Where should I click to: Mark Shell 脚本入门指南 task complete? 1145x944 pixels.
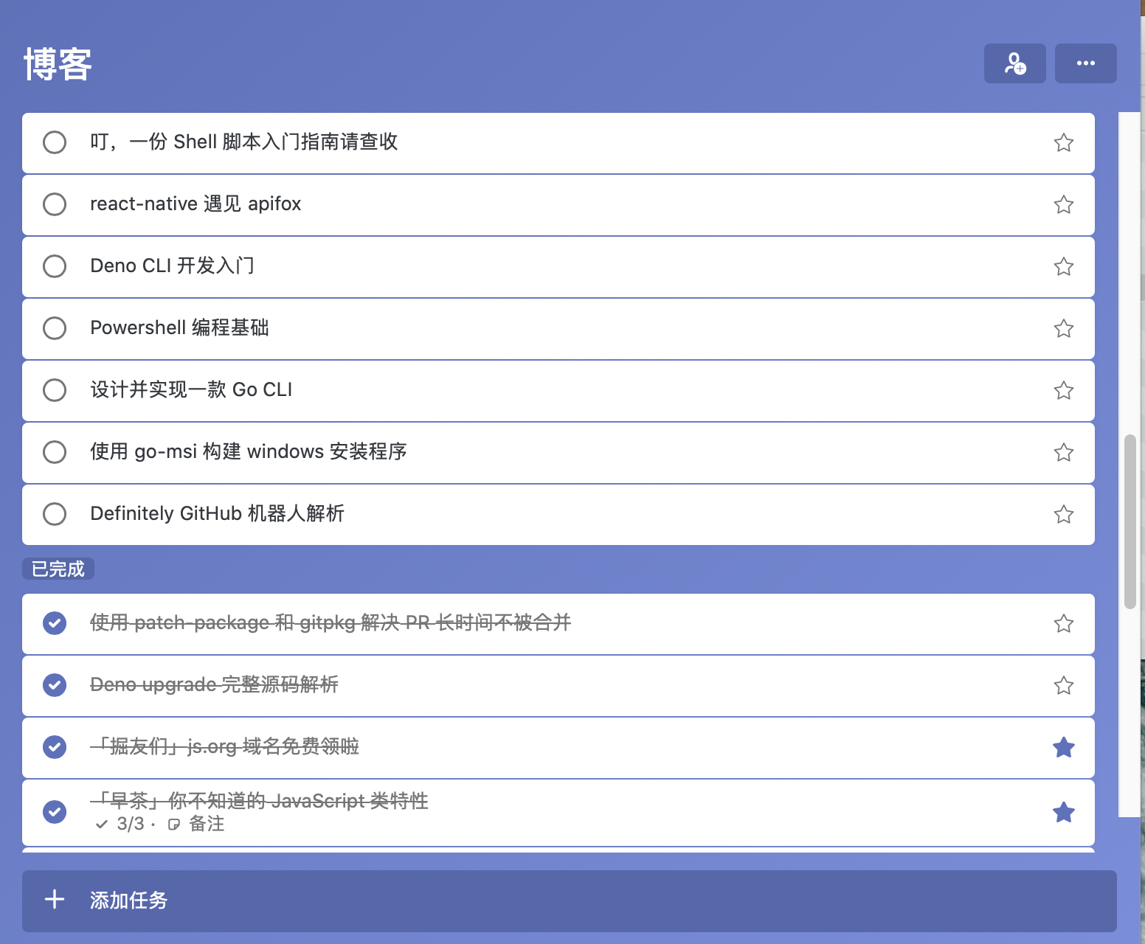[55, 142]
